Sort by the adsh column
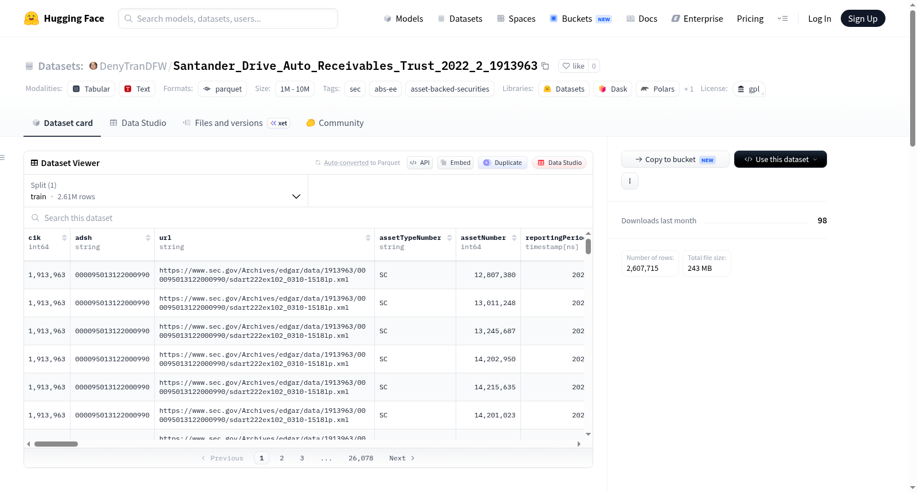This screenshot has width=917, height=493. tap(148, 238)
